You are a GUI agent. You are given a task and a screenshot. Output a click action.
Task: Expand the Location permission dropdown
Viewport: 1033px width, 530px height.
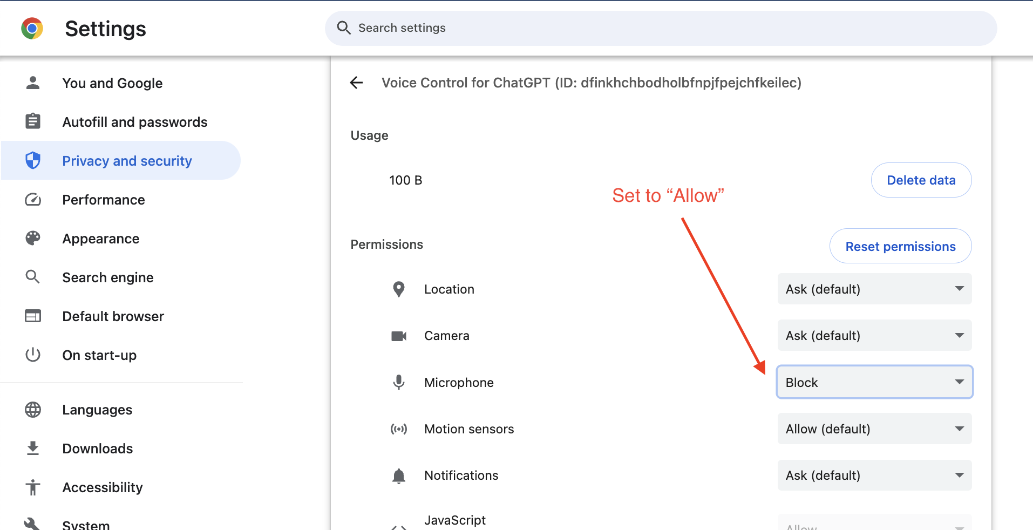point(874,289)
